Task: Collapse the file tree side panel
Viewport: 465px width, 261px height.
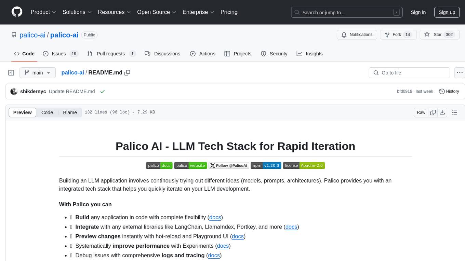Action: pos(11,73)
